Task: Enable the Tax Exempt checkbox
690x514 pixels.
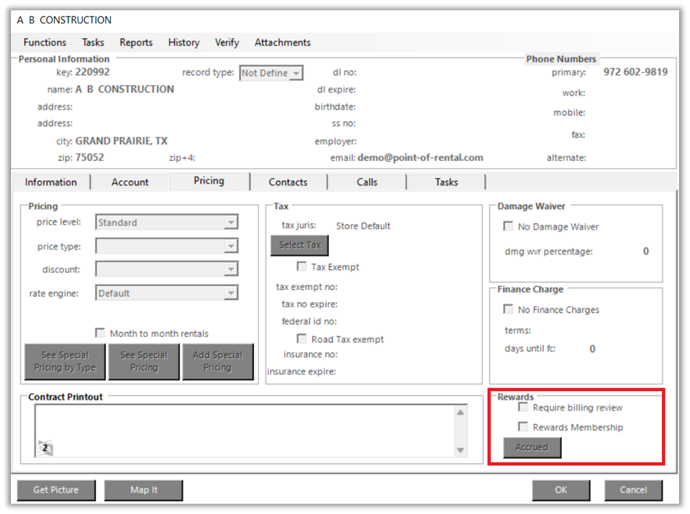Action: tap(301, 267)
